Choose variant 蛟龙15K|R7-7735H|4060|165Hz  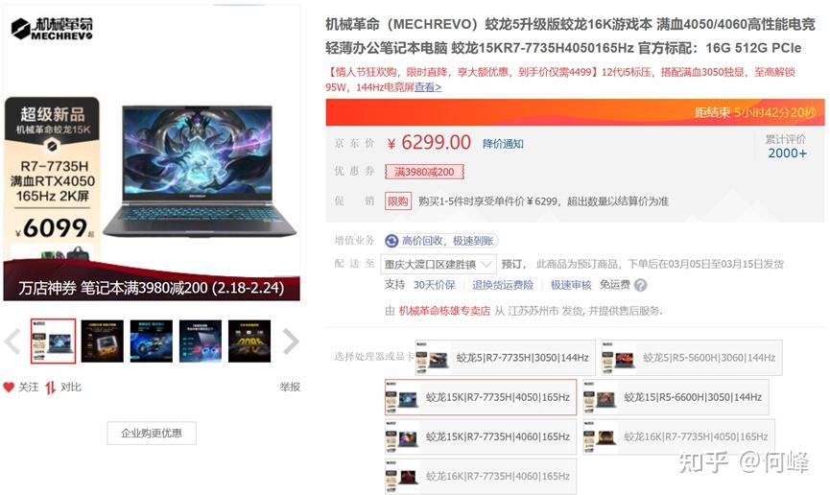[x=481, y=436]
